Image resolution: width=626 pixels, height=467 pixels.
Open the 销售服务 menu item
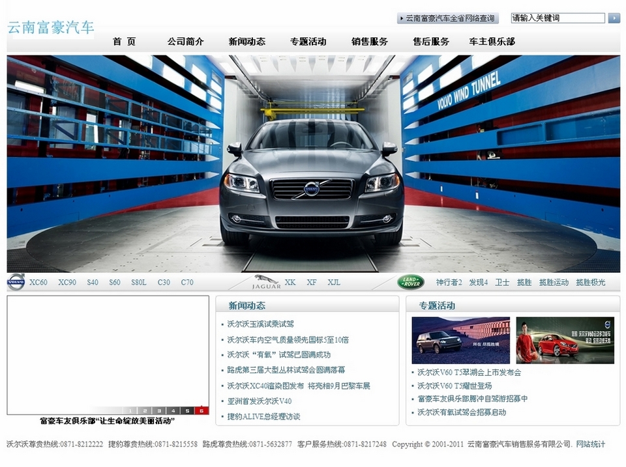[x=370, y=42]
